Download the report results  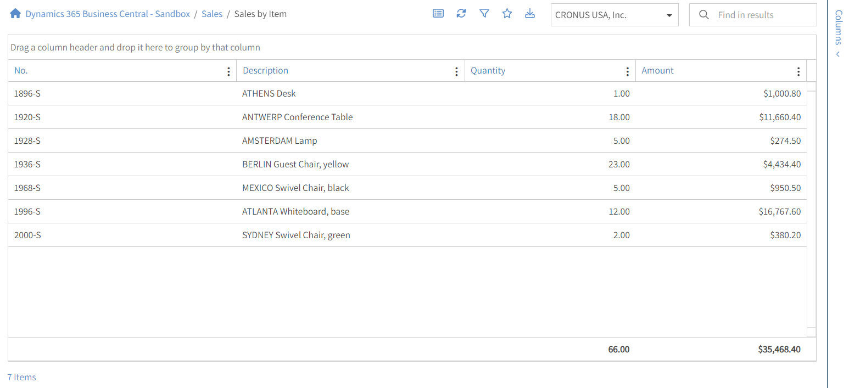(530, 13)
